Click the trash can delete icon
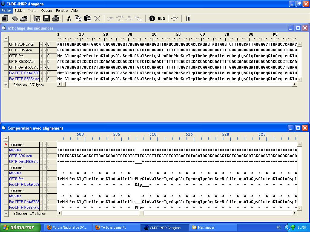The width and height of the screenshot is (310, 232). (x=188, y=19)
